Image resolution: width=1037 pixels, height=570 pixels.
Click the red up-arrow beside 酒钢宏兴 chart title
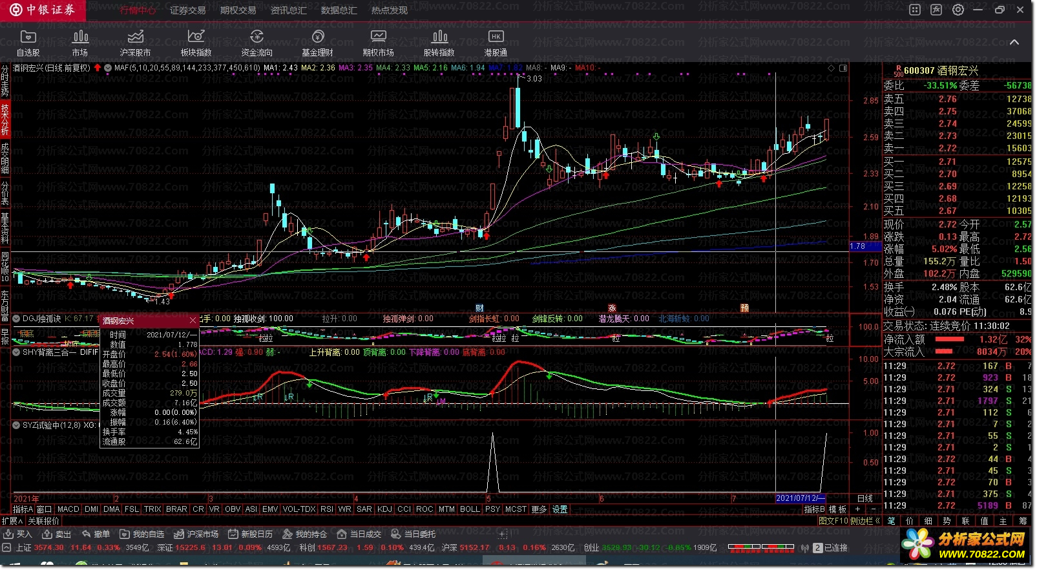point(98,67)
